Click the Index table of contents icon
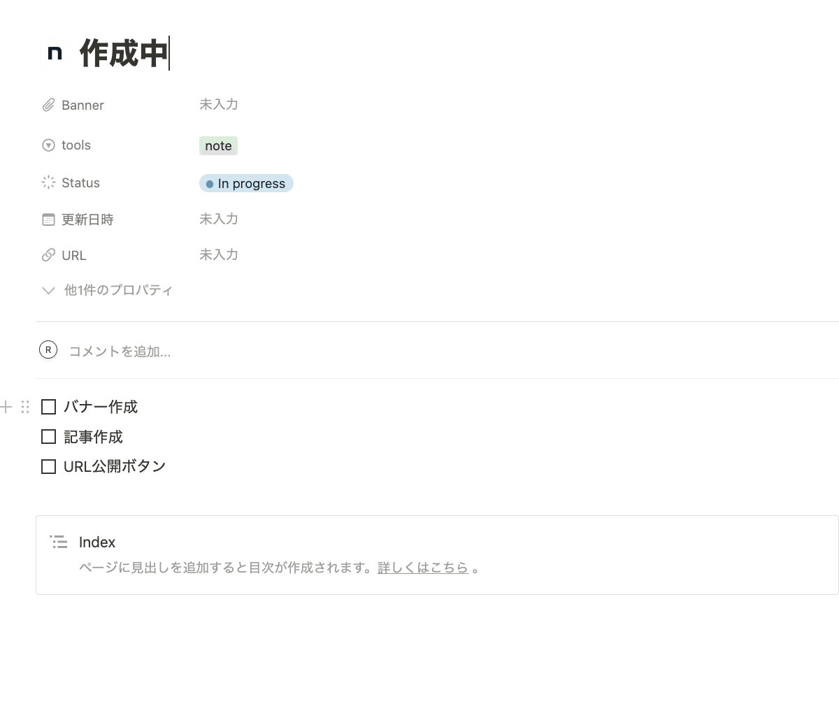 click(59, 541)
